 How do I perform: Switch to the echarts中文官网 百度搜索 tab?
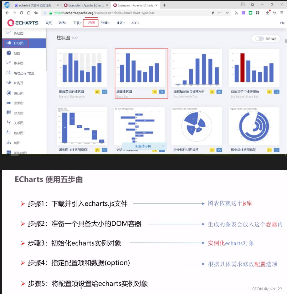(35, 5)
